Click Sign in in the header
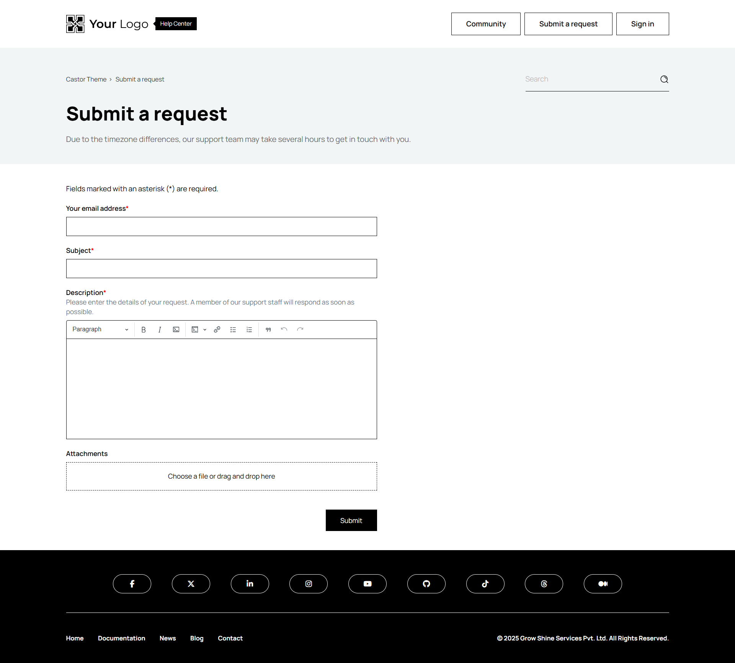The height and width of the screenshot is (663, 735). 642,24
